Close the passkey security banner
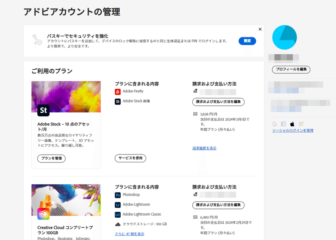This screenshot has width=336, height=240. pyautogui.click(x=260, y=29)
